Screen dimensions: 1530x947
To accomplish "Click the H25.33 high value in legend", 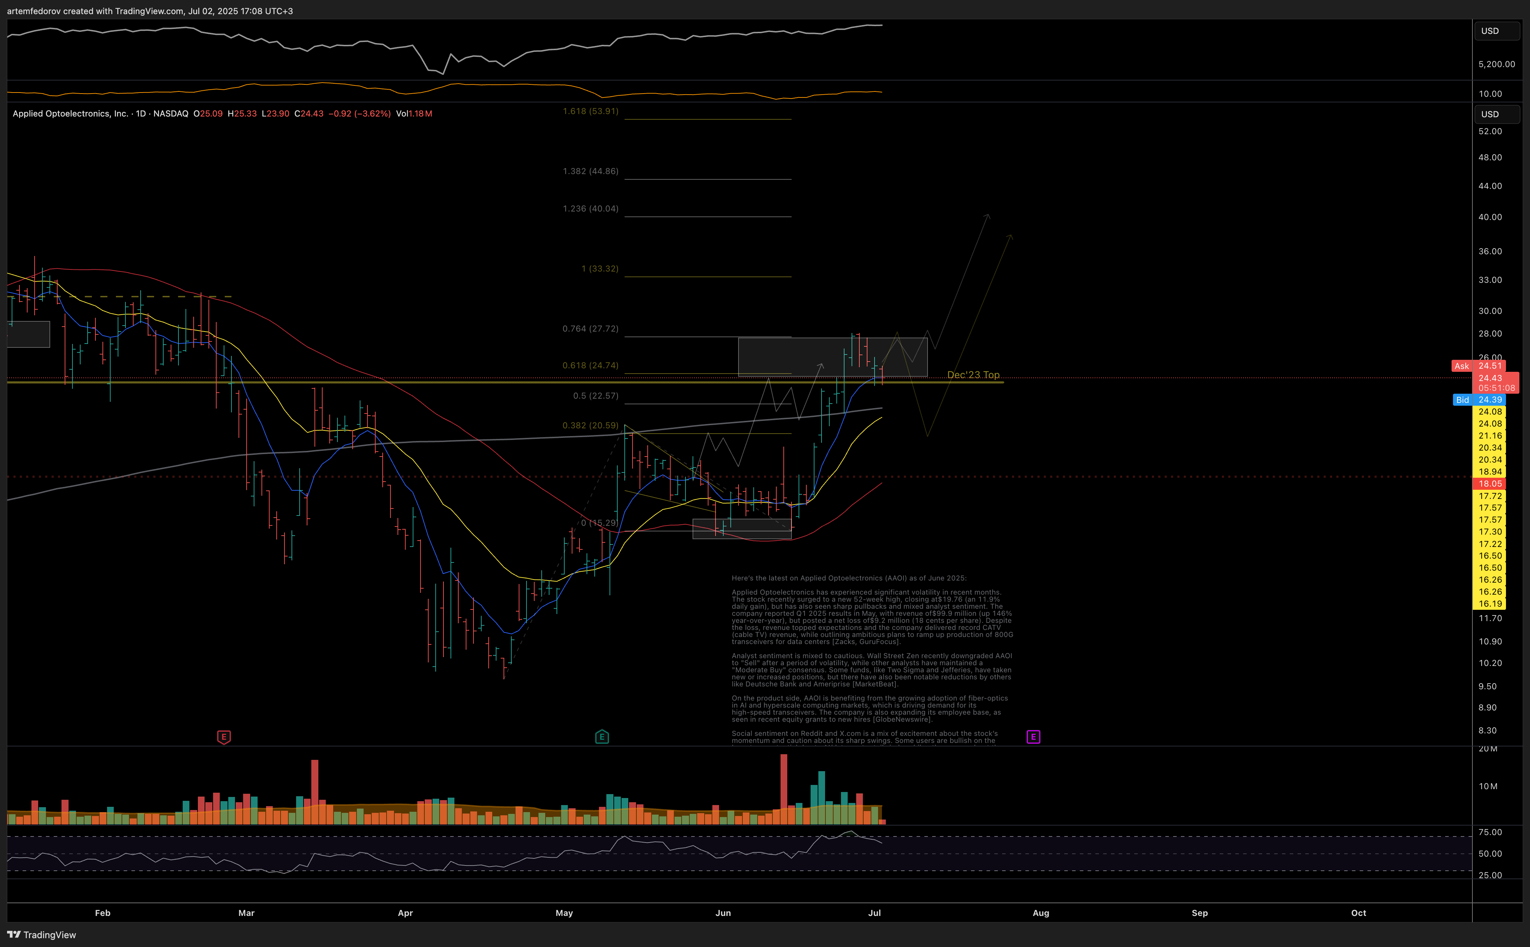I will pyautogui.click(x=242, y=113).
